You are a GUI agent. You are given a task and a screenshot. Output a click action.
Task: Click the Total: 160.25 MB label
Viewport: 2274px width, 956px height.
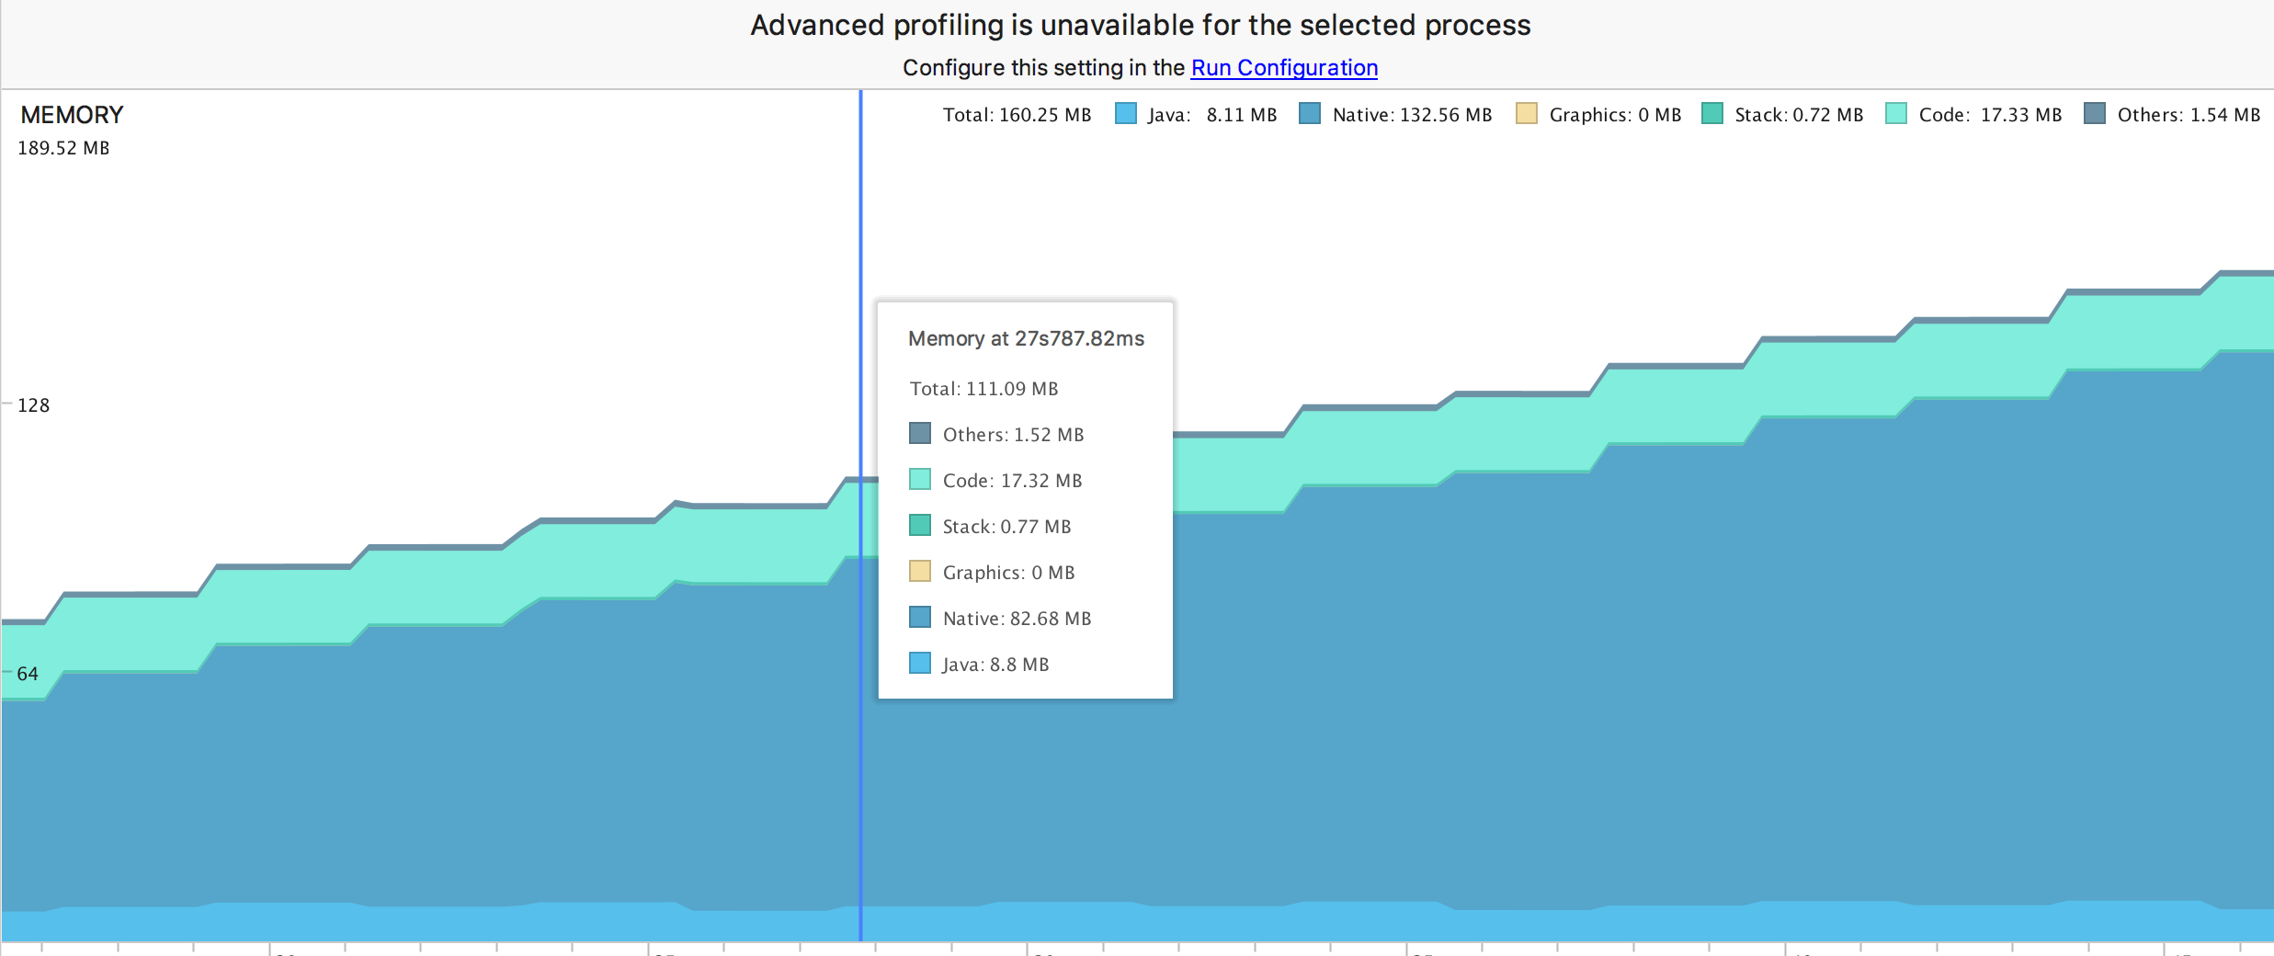1017,114
